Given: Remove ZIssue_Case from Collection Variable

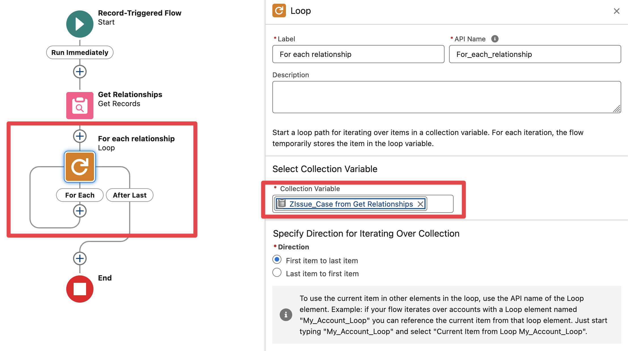Looking at the screenshot, I should [420, 204].
